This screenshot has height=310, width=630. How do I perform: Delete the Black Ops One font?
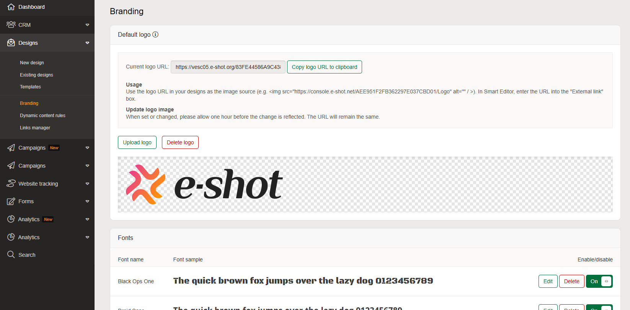point(571,281)
